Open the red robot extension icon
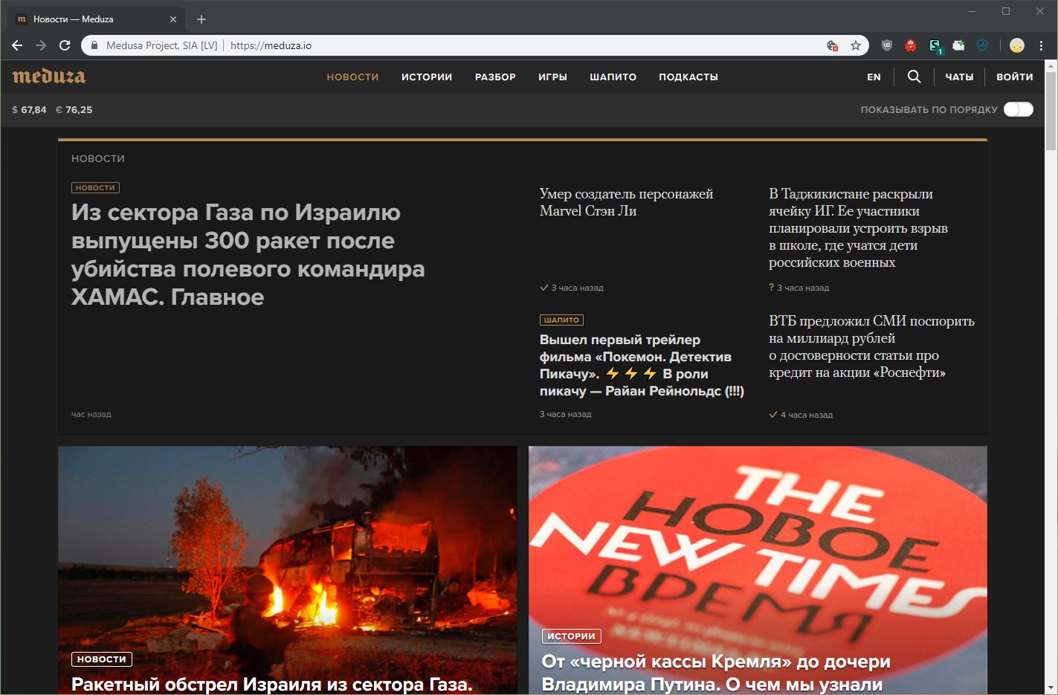This screenshot has width=1058, height=695. [x=911, y=45]
